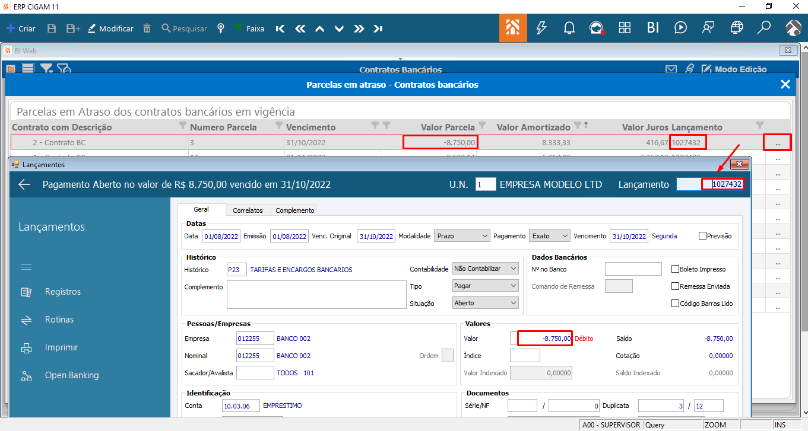Open the orange CIGAM home icon

click(x=513, y=28)
